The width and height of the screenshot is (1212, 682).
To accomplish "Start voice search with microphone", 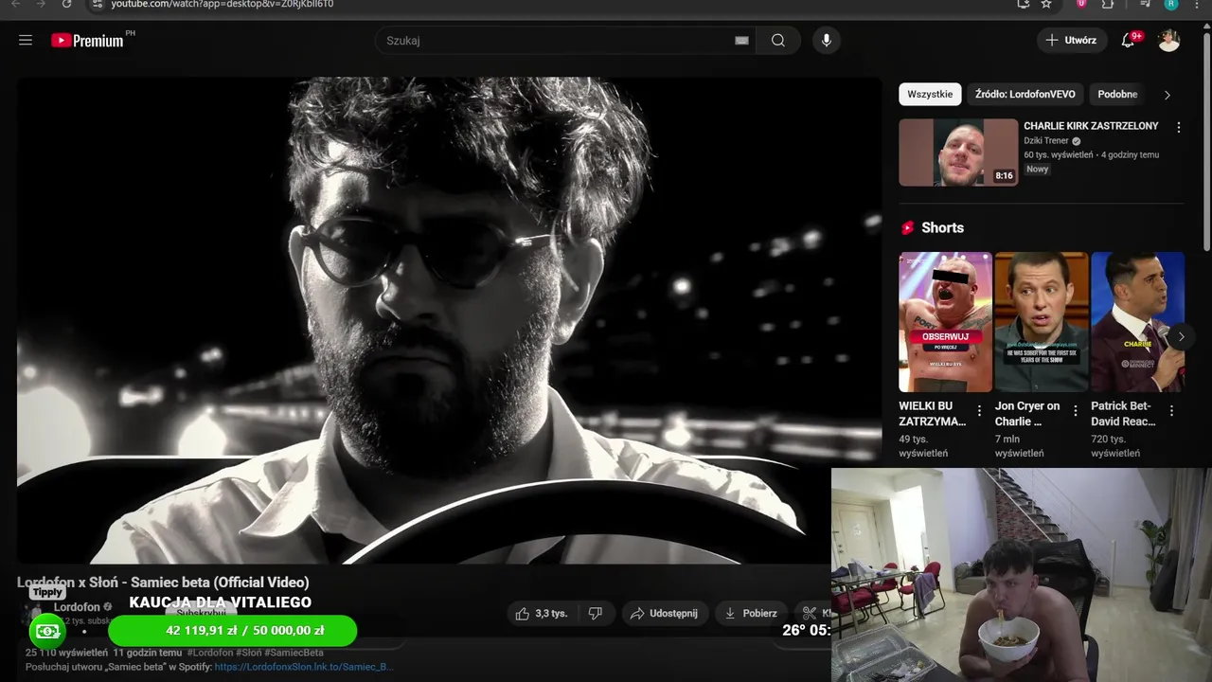I will tap(827, 40).
